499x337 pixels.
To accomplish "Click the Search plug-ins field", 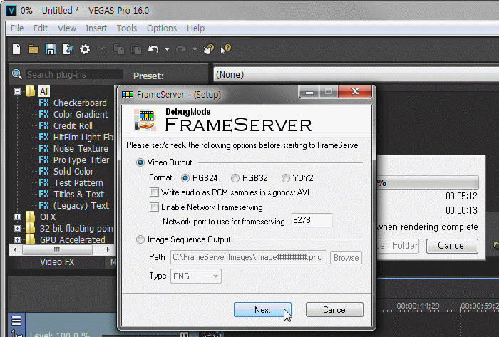I will pos(74,74).
